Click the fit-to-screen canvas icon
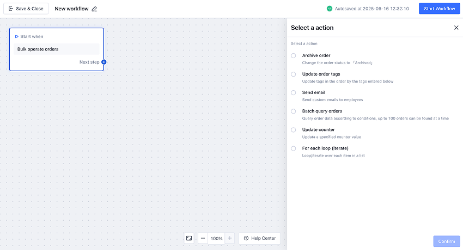Viewport: 463px width, 250px height. (189, 238)
